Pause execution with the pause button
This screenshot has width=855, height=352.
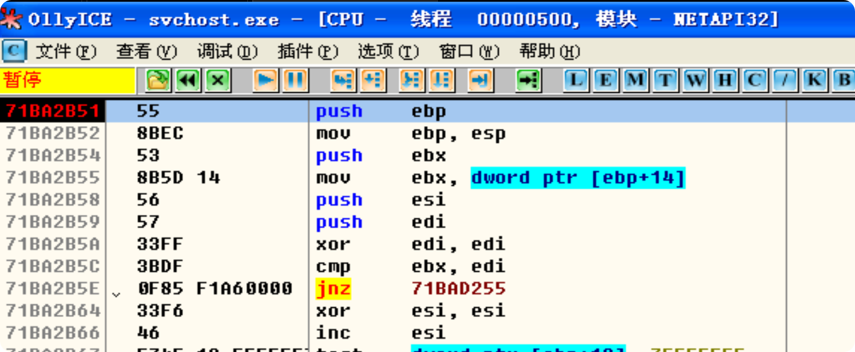[295, 80]
